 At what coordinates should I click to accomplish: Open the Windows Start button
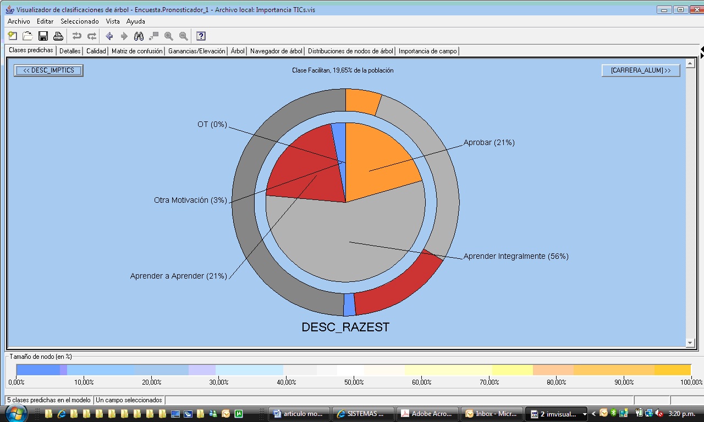click(x=15, y=413)
